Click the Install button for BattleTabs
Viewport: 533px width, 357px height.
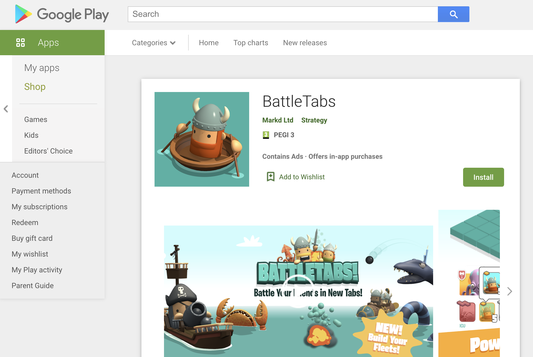click(x=483, y=177)
